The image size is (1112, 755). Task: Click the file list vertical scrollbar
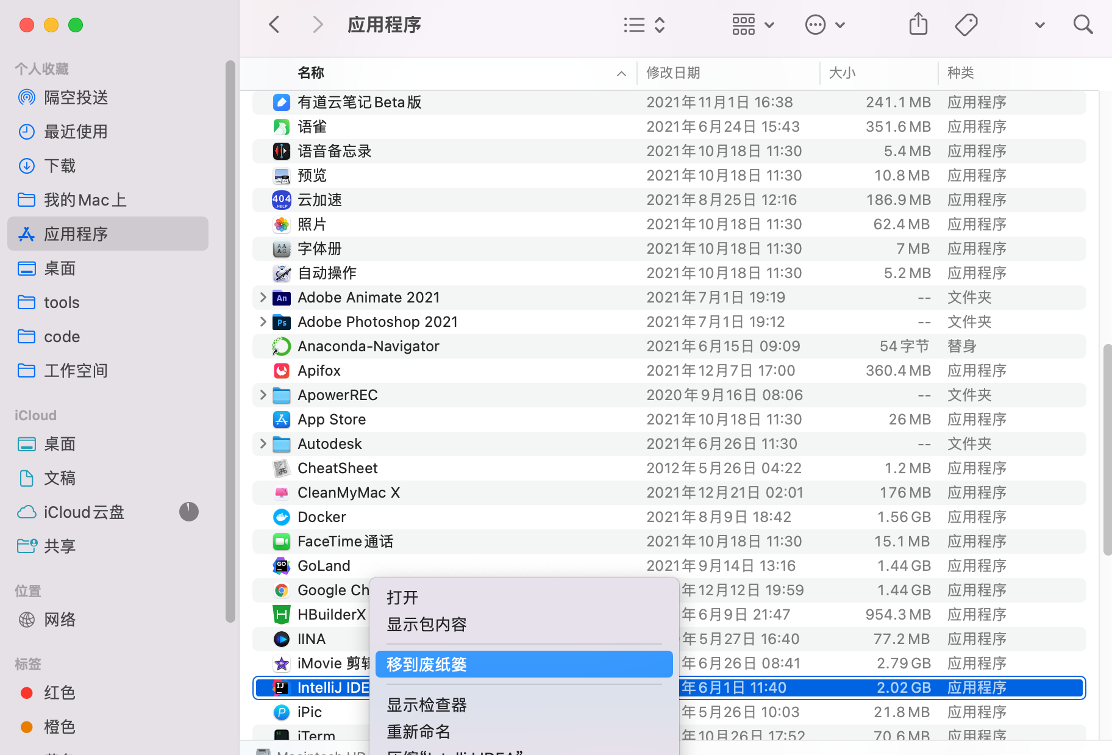(1107, 450)
